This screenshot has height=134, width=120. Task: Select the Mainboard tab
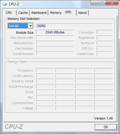[x=39, y=13]
